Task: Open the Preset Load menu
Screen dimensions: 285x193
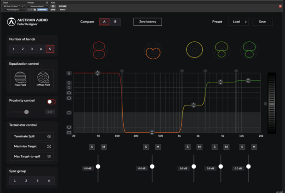Action: pyautogui.click(x=238, y=22)
